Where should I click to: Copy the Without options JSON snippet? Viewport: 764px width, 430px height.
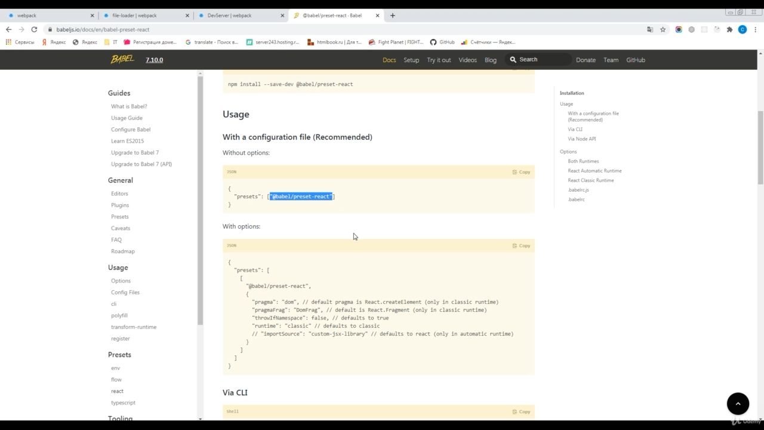(x=521, y=172)
